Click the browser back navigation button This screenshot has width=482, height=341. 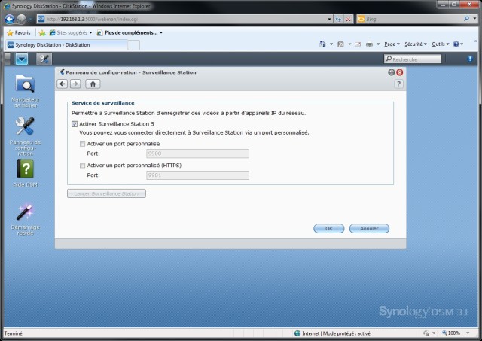point(10,19)
